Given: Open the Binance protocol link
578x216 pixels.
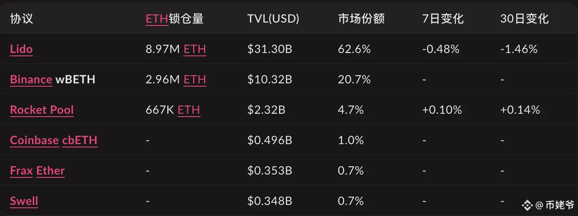Looking at the screenshot, I should pos(31,79).
